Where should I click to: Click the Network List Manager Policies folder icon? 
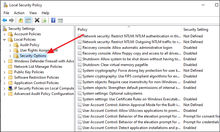pyautogui.click(x=10, y=67)
